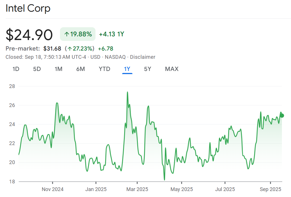Choose the 1M chart range

click(x=59, y=69)
